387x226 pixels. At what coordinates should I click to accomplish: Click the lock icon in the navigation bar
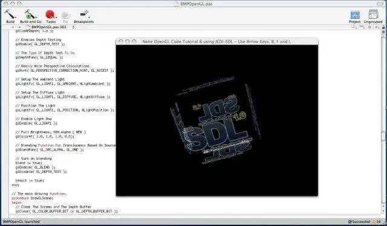(x=383, y=27)
